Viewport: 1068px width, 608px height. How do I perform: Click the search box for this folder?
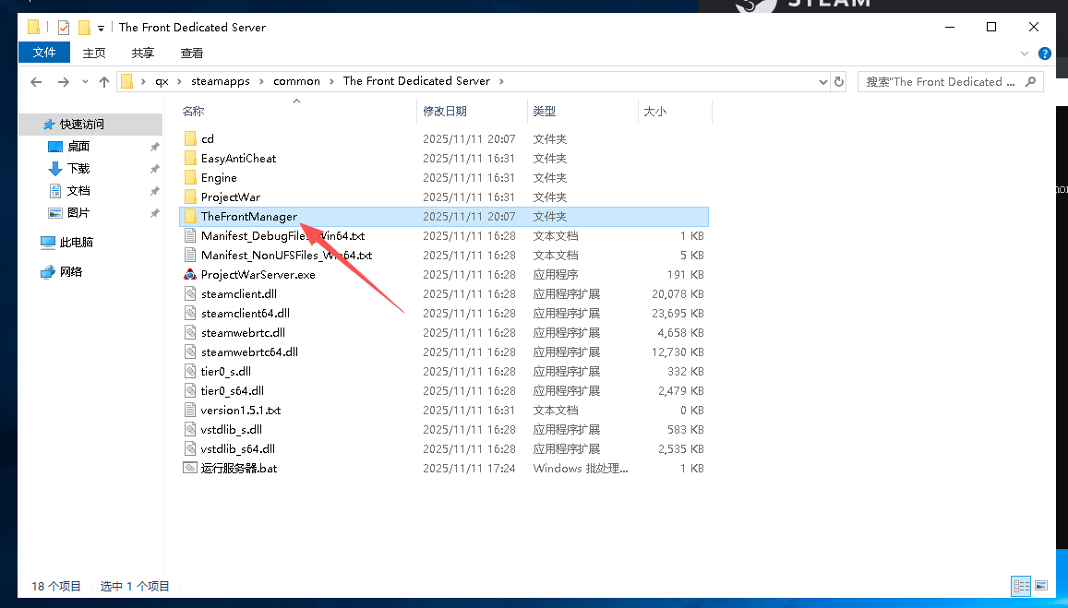940,81
